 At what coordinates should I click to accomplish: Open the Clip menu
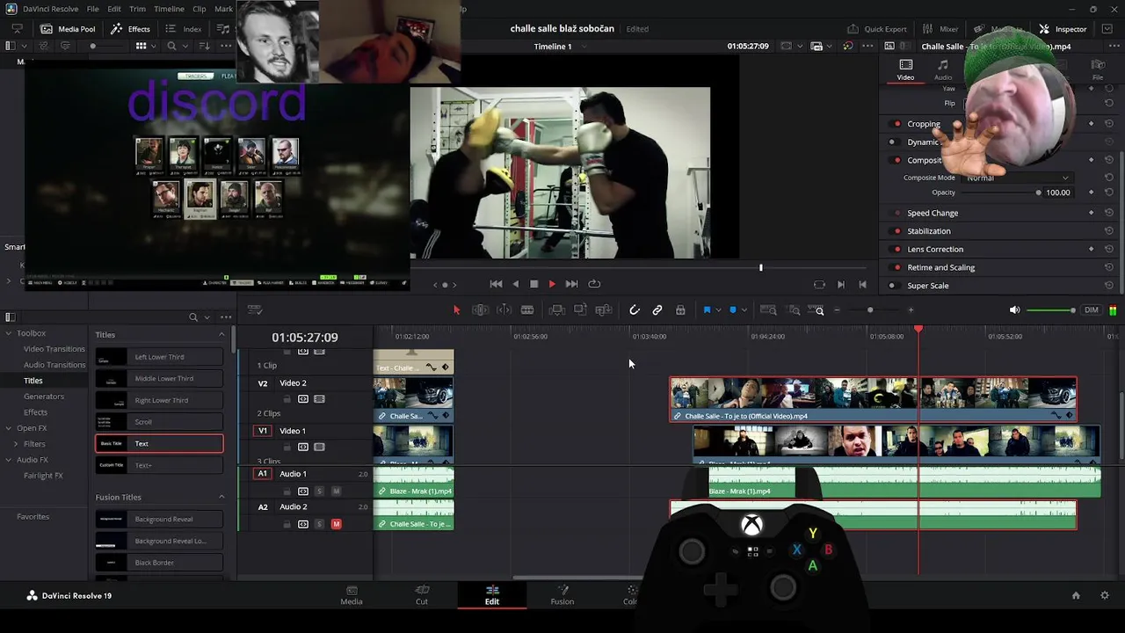point(200,9)
